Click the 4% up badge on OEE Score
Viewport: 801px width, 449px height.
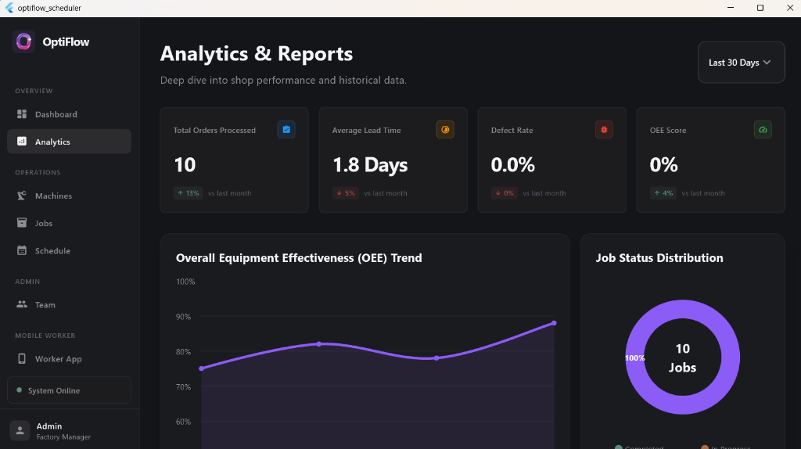point(663,193)
